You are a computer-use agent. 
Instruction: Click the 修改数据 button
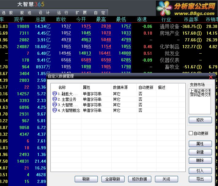click(140, 179)
